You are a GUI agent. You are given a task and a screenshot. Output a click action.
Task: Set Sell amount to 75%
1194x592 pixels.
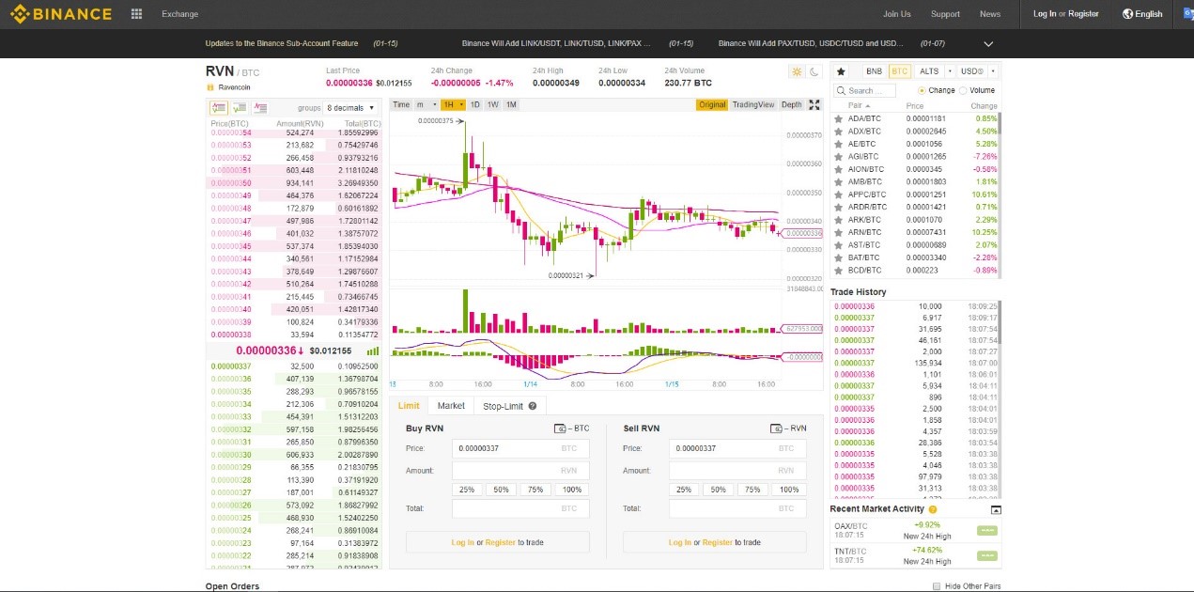pyautogui.click(x=752, y=490)
